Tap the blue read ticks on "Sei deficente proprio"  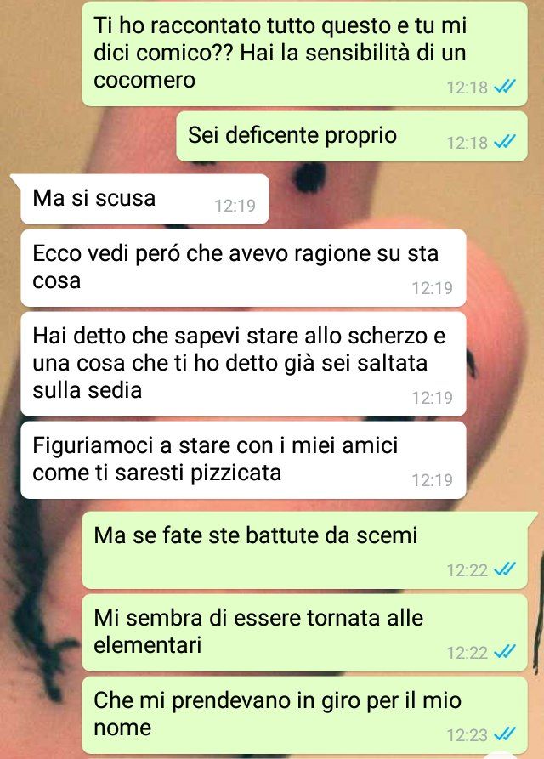tap(505, 142)
